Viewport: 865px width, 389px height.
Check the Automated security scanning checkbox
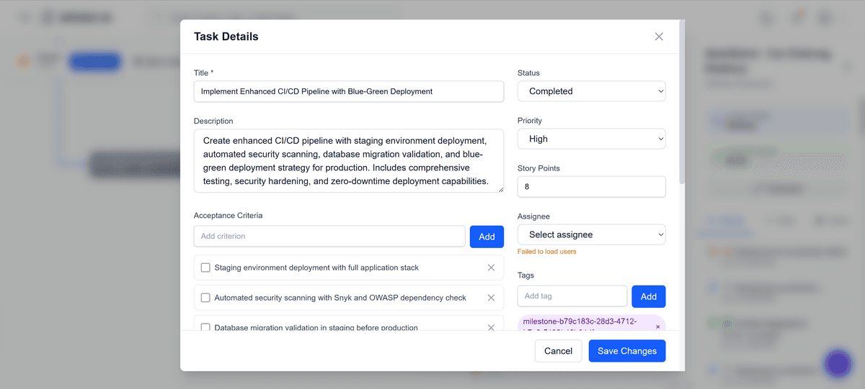click(x=205, y=298)
